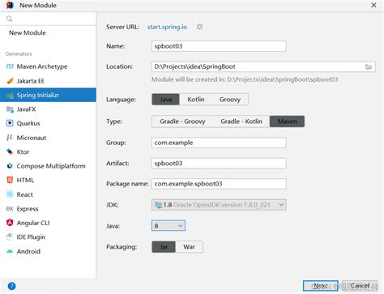Click the Next button
384x294 pixels.
pyautogui.click(x=321, y=286)
